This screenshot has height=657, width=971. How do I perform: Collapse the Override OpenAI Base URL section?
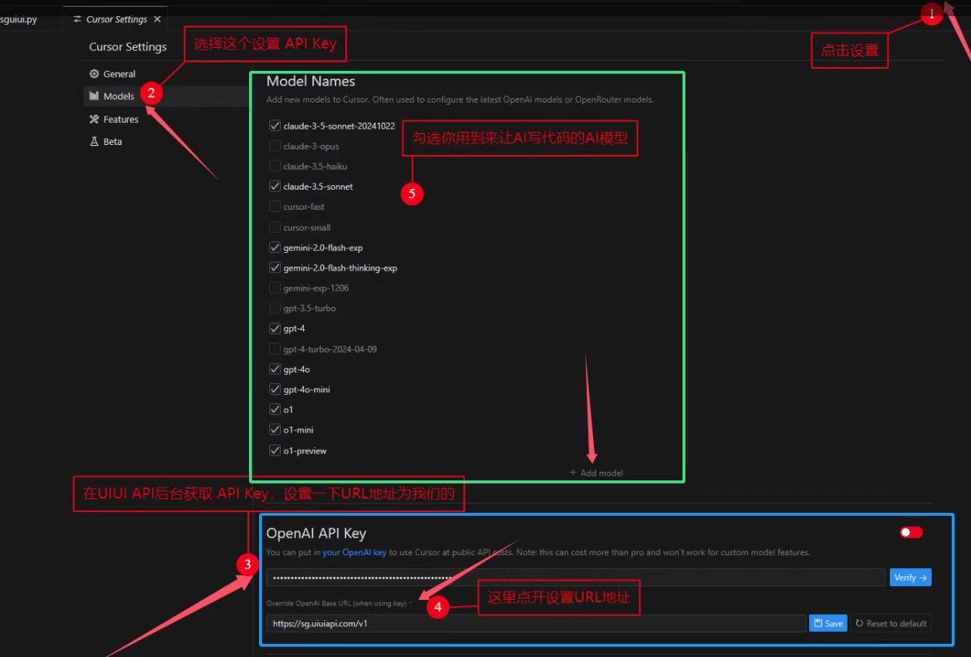click(411, 603)
